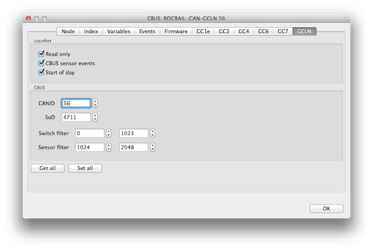Disable the Start of day option
Screen dimensions: 373x250
pyautogui.click(x=42, y=72)
